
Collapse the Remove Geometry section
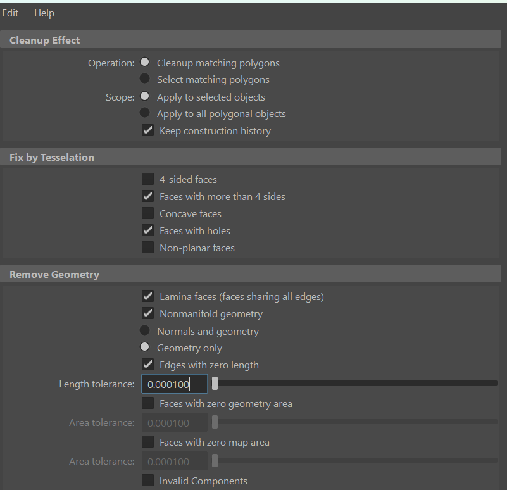tap(54, 274)
